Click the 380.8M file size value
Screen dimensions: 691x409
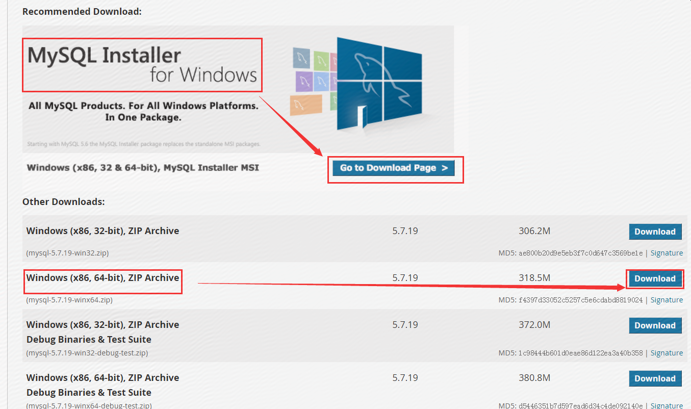coord(534,378)
